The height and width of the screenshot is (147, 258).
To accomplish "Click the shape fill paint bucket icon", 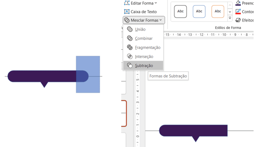I will click(x=238, y=3).
